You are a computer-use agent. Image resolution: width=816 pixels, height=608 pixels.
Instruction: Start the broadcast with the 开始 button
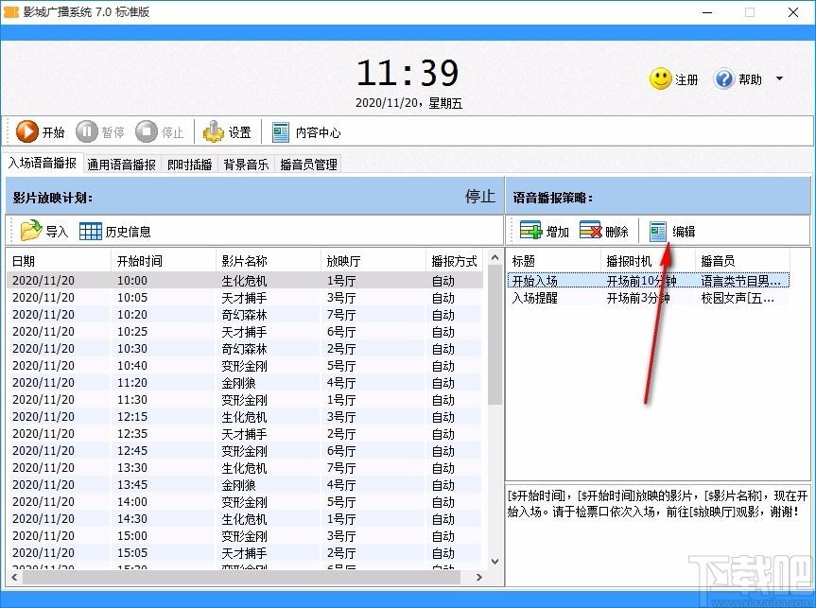(41, 131)
